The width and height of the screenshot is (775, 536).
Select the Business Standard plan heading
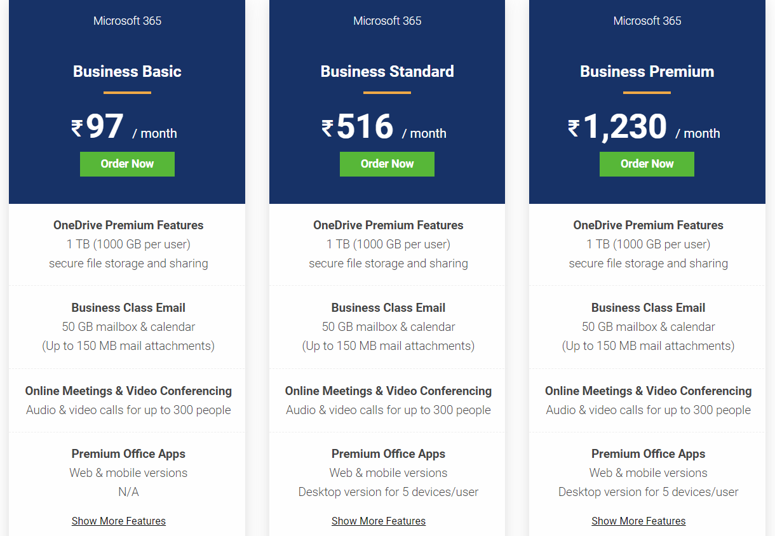[x=387, y=71]
